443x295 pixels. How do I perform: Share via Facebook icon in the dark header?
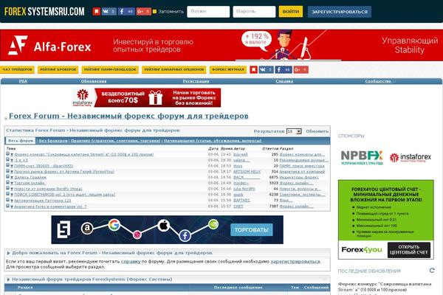pos(126,12)
